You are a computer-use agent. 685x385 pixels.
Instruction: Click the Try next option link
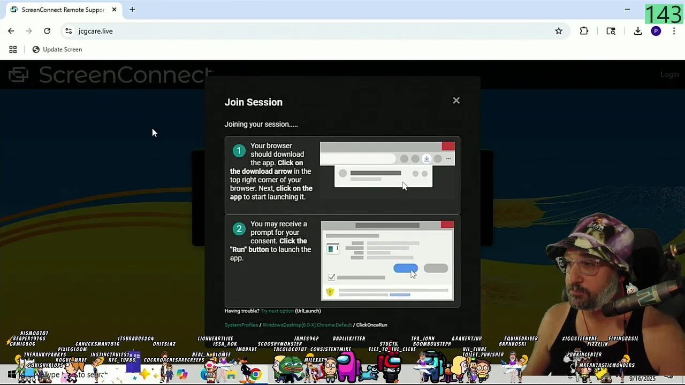277,311
